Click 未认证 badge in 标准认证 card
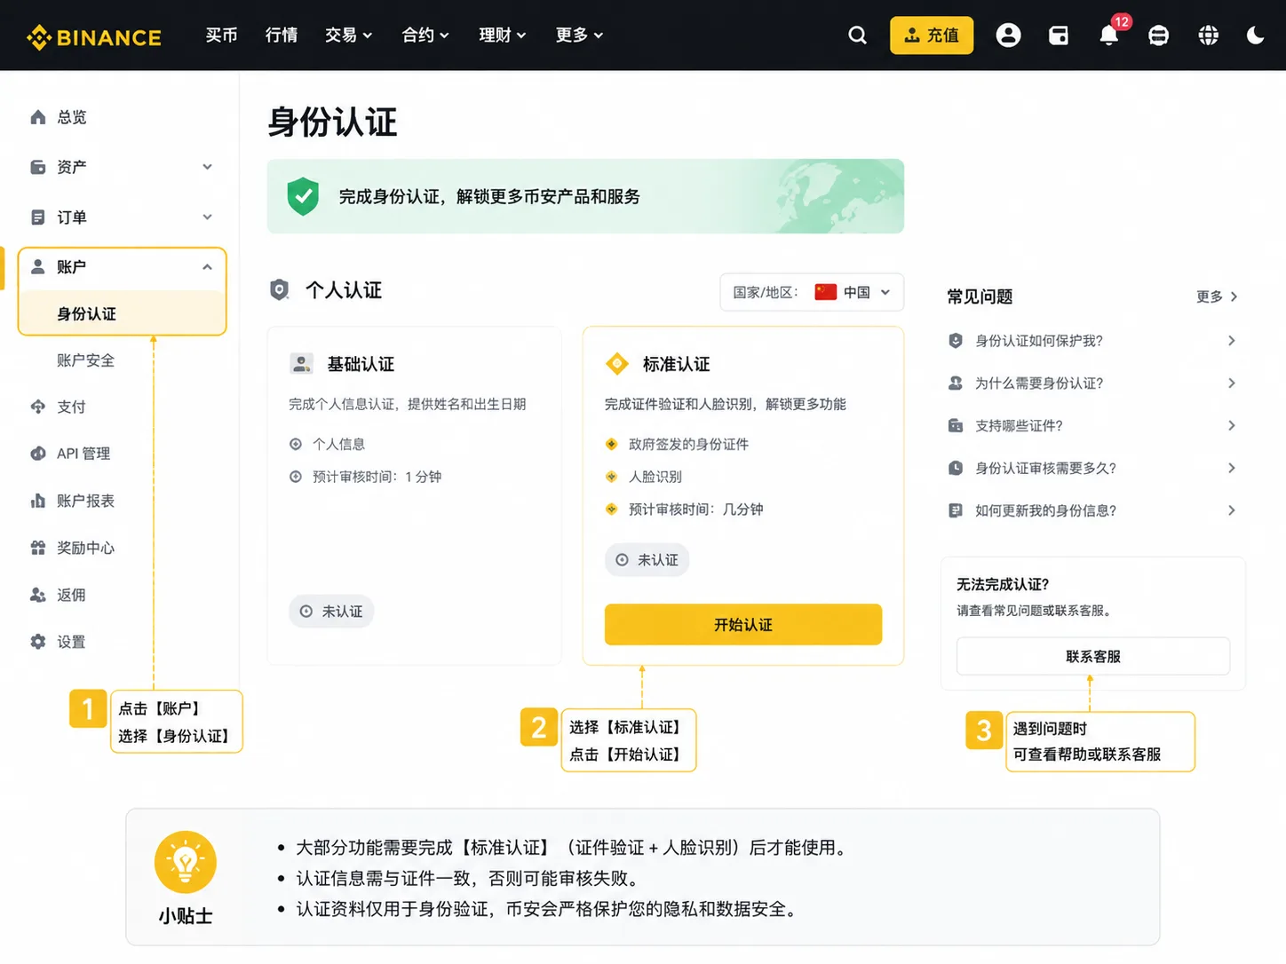This screenshot has width=1286, height=964. [x=647, y=560]
